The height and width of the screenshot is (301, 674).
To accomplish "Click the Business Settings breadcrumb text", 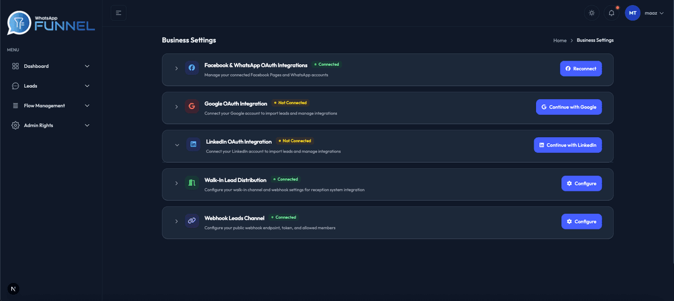I will [x=595, y=40].
